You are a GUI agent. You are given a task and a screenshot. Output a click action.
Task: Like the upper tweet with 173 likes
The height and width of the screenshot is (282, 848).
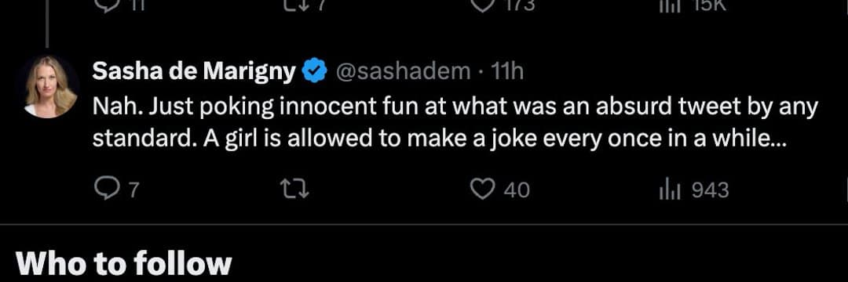(x=481, y=5)
